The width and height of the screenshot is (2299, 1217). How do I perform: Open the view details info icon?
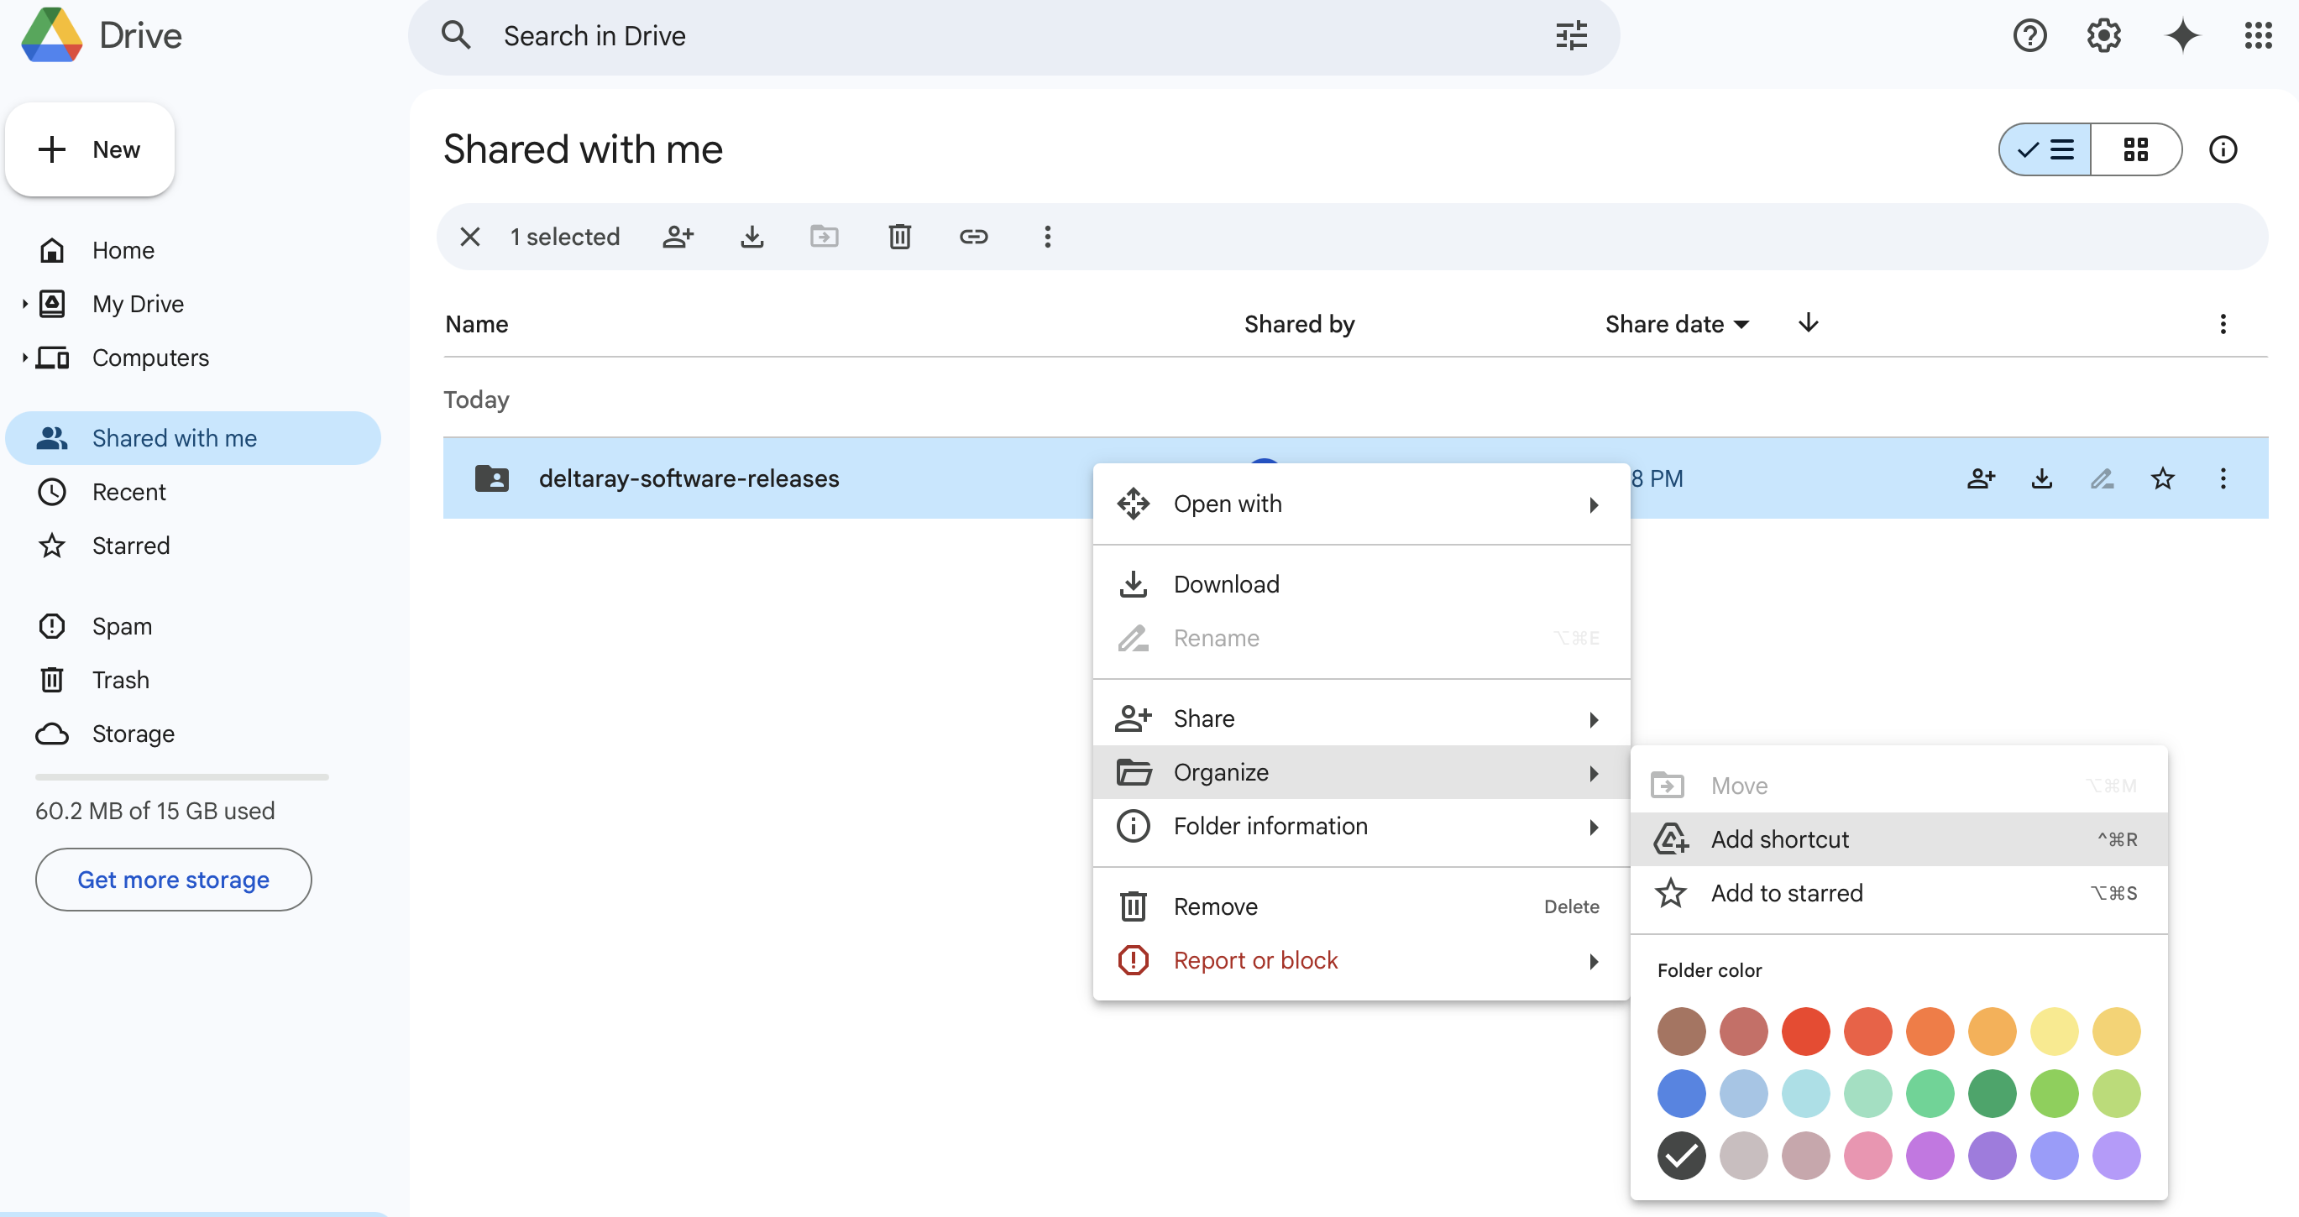[2223, 150]
